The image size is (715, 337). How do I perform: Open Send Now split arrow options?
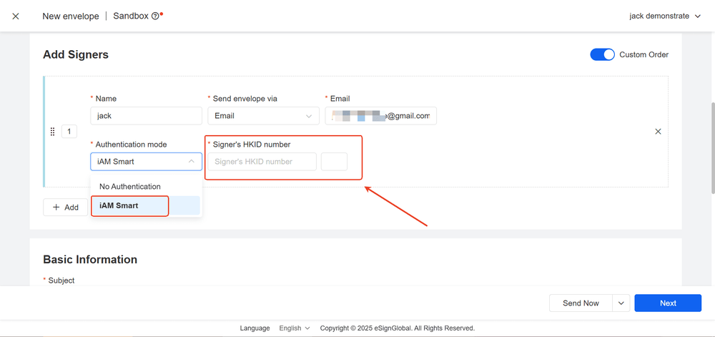tap(621, 303)
